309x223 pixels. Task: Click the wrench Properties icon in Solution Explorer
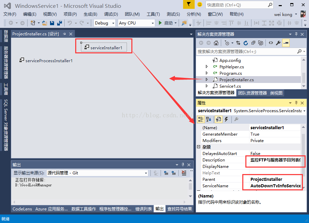coord(278,43)
